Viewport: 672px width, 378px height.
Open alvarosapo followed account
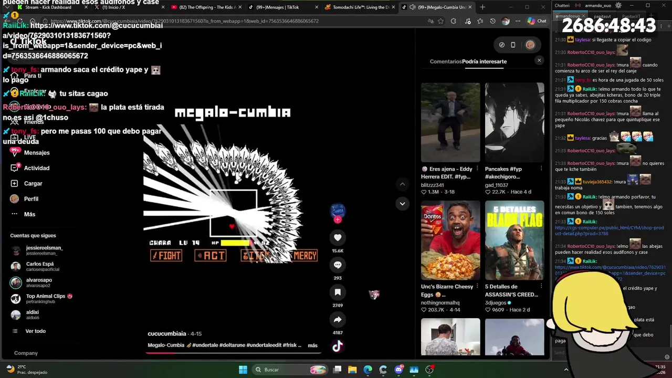click(x=38, y=282)
